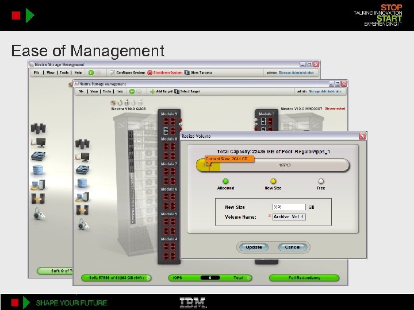Click the hosts and server icon in back window sidebar
Viewport: 414px width, 310px height.
38,185
